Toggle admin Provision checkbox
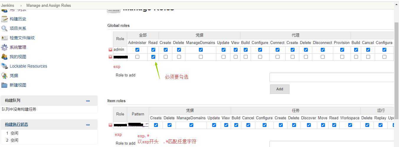 (x=342, y=50)
